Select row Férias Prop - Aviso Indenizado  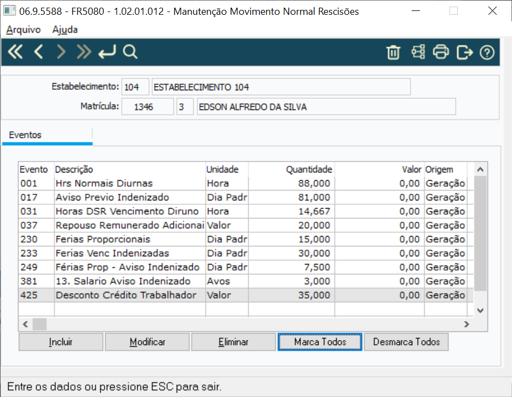pos(246,267)
